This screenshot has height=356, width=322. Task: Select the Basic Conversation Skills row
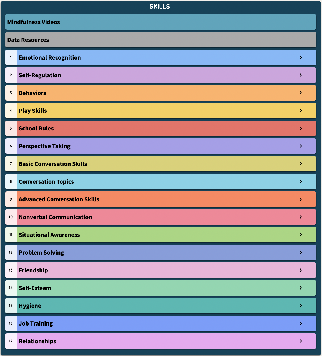[161, 164]
